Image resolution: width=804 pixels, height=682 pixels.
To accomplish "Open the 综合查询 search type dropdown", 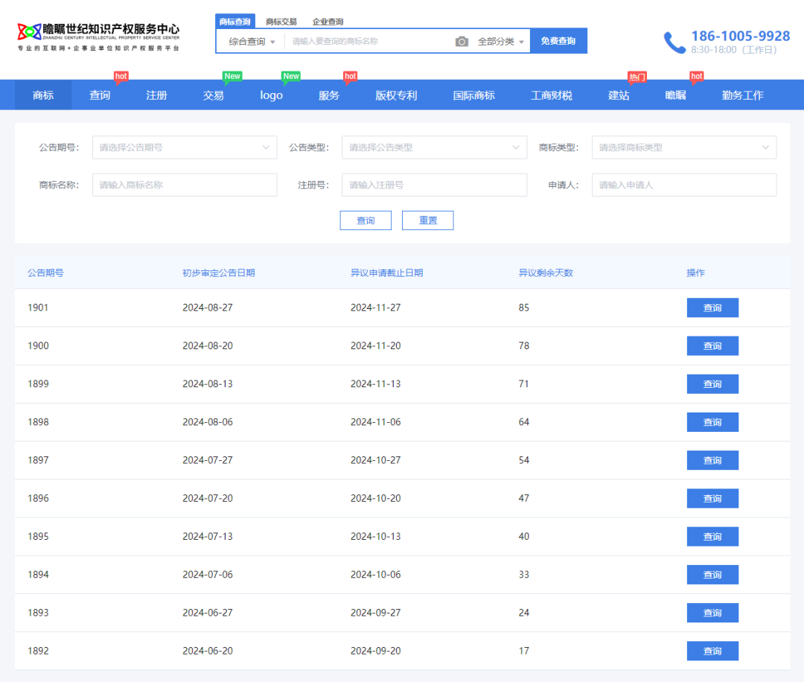I will point(252,42).
